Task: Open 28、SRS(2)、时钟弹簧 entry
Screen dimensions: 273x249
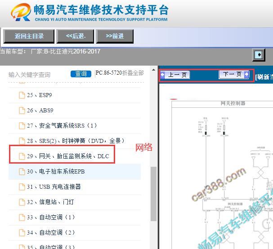Action: tap(76, 141)
